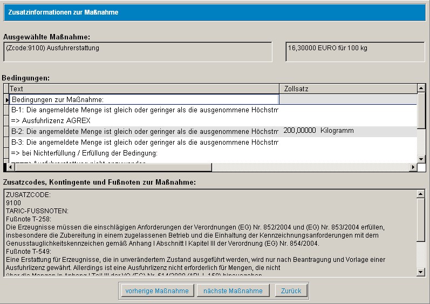Go to vorherige Maßnahme
The height and width of the screenshot is (304, 430).
pyautogui.click(x=157, y=291)
